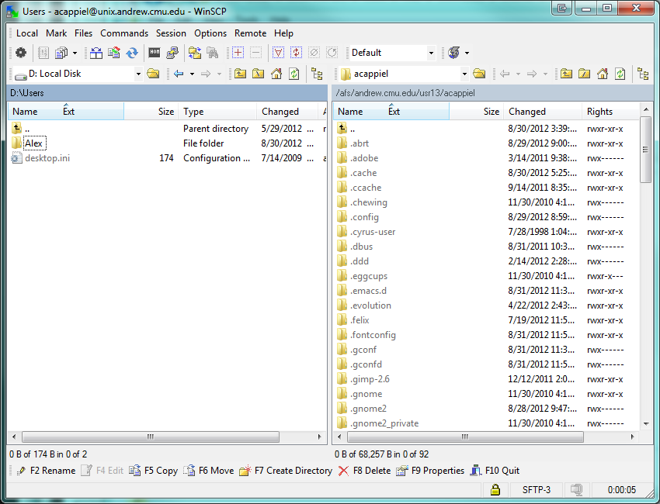
Task: Go to local root directory icon
Action: click(258, 74)
